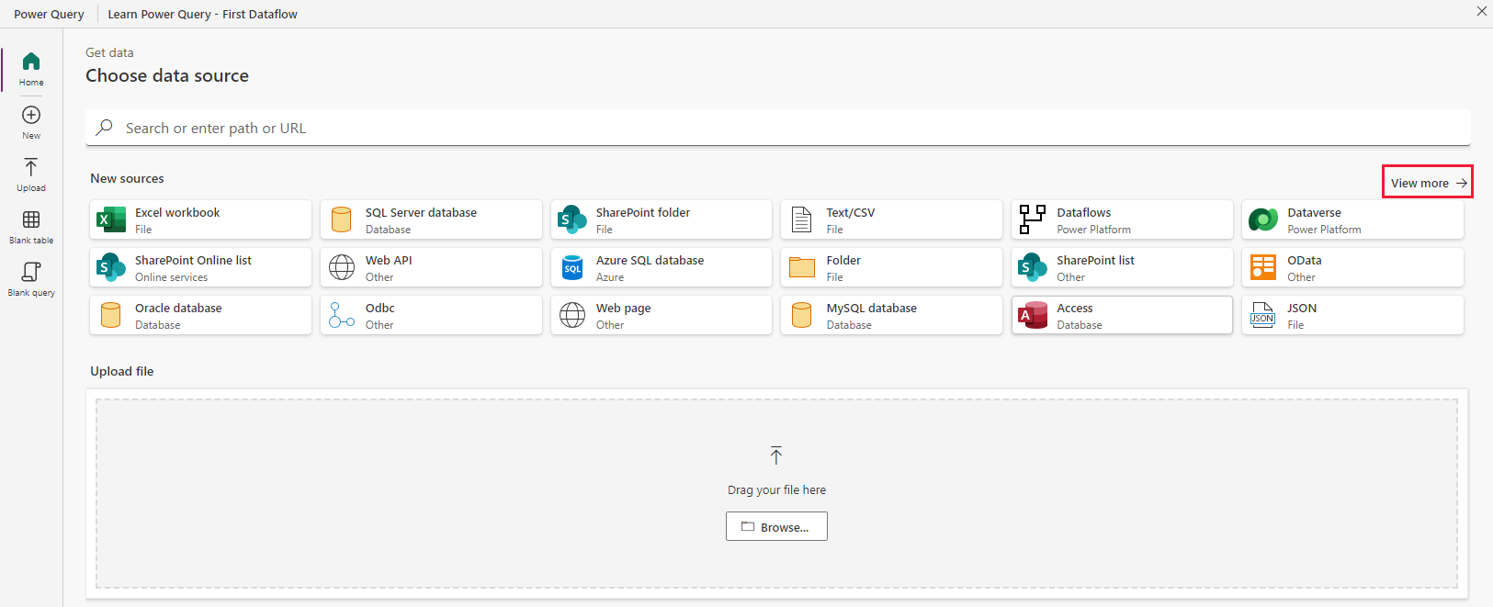Pick the SharePoint Online list icon
The image size is (1493, 607).
pyautogui.click(x=111, y=267)
